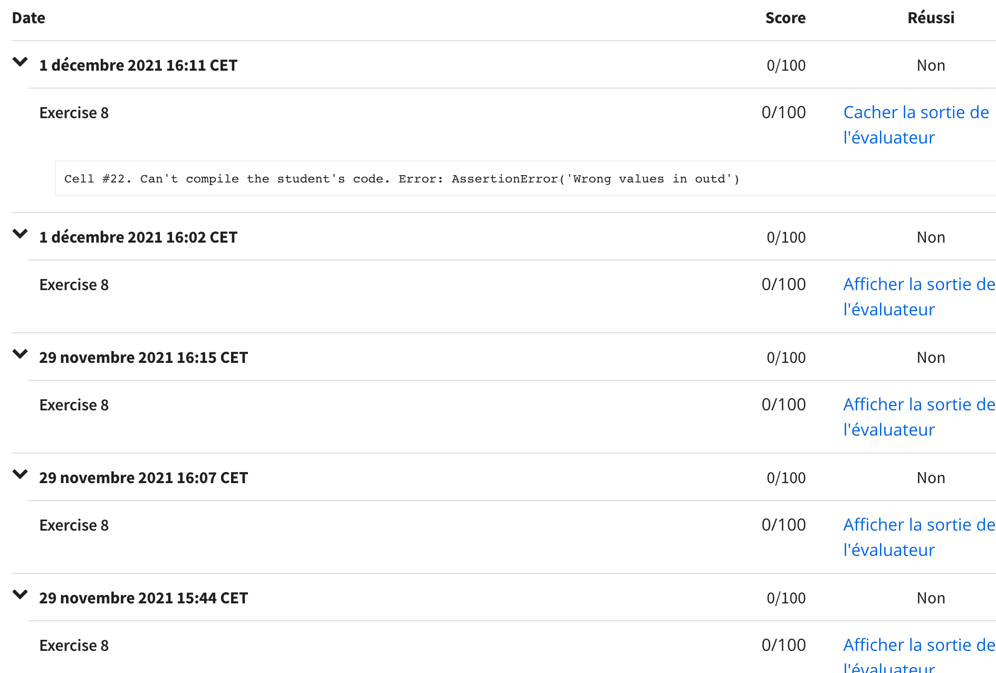Select the 29 novembre 2021 16:15 CET title
Screen dimensions: 996x673
tap(143, 358)
